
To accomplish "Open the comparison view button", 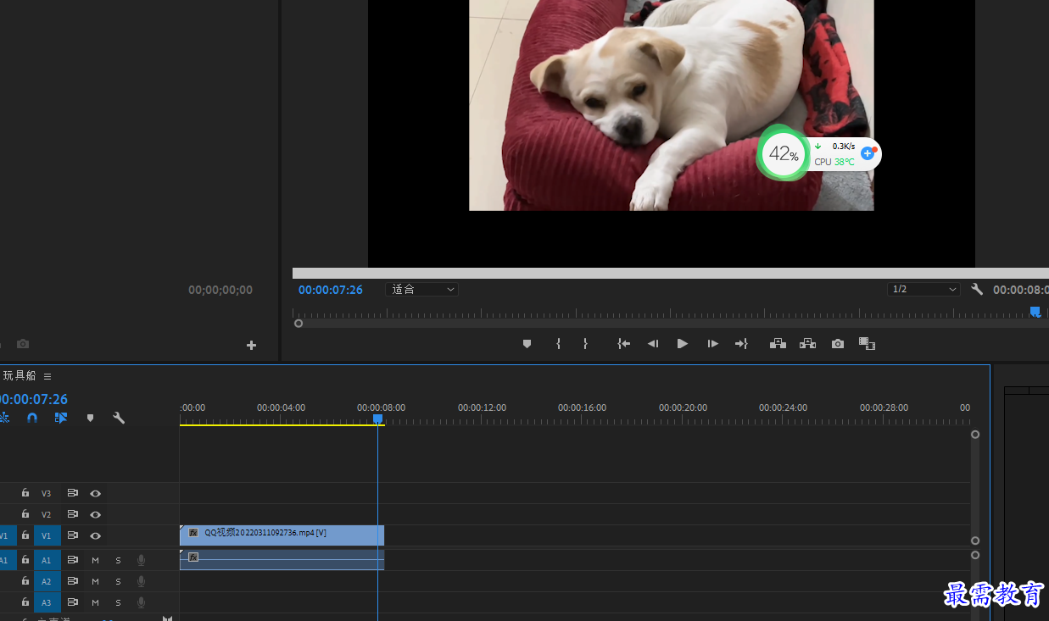I will (867, 344).
